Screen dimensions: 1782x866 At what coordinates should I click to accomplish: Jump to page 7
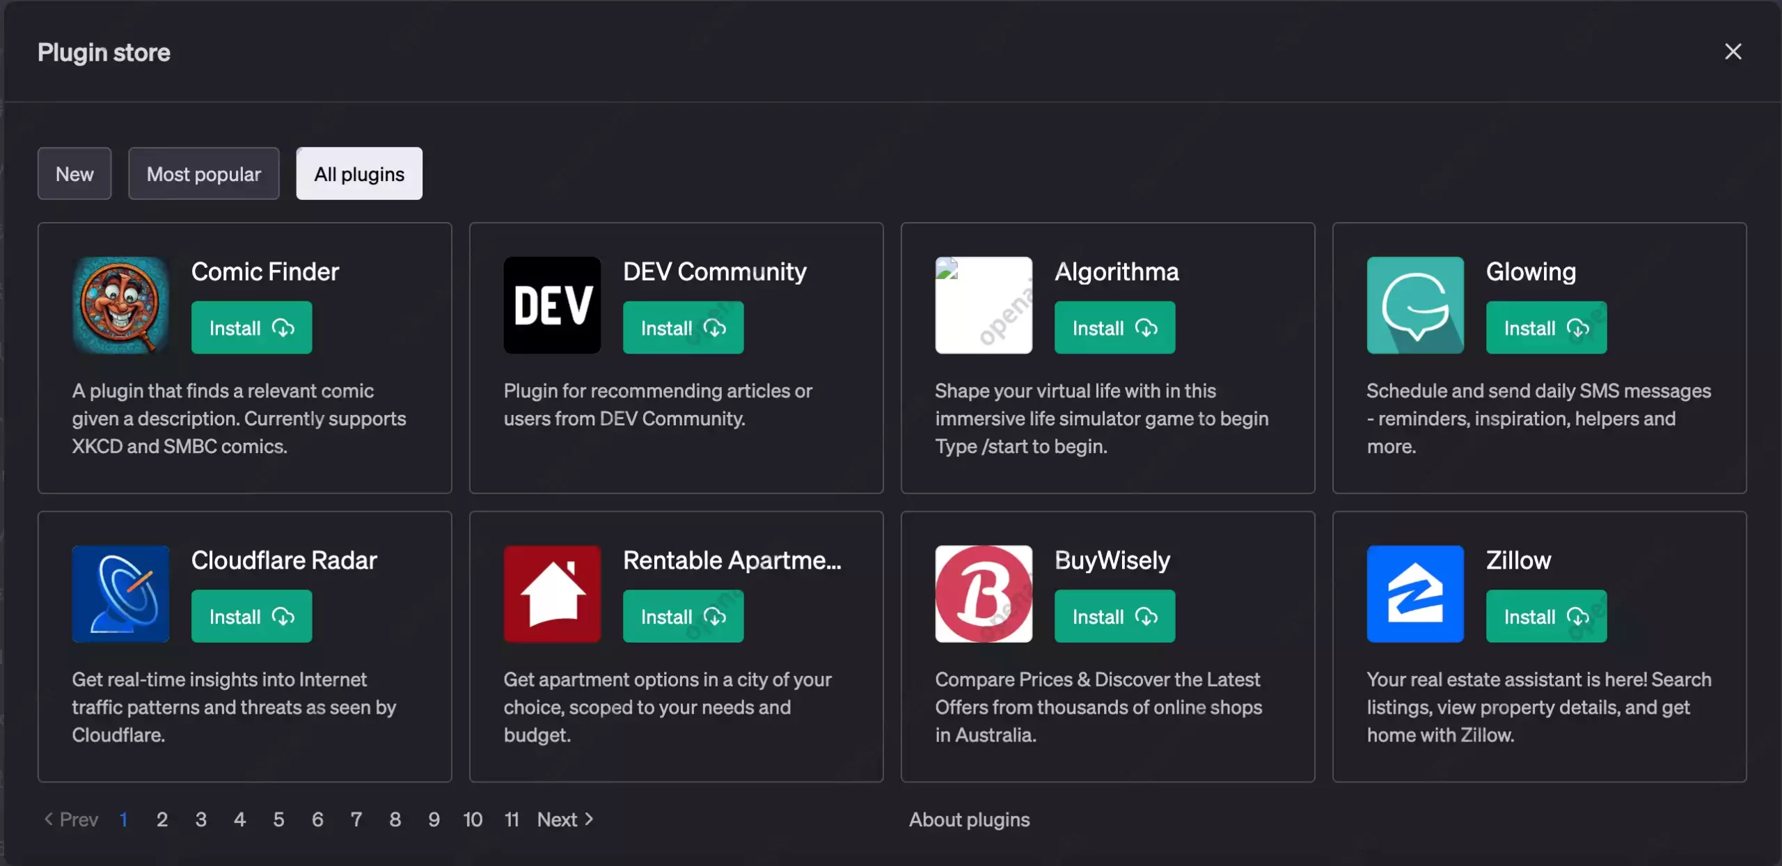pos(356,819)
